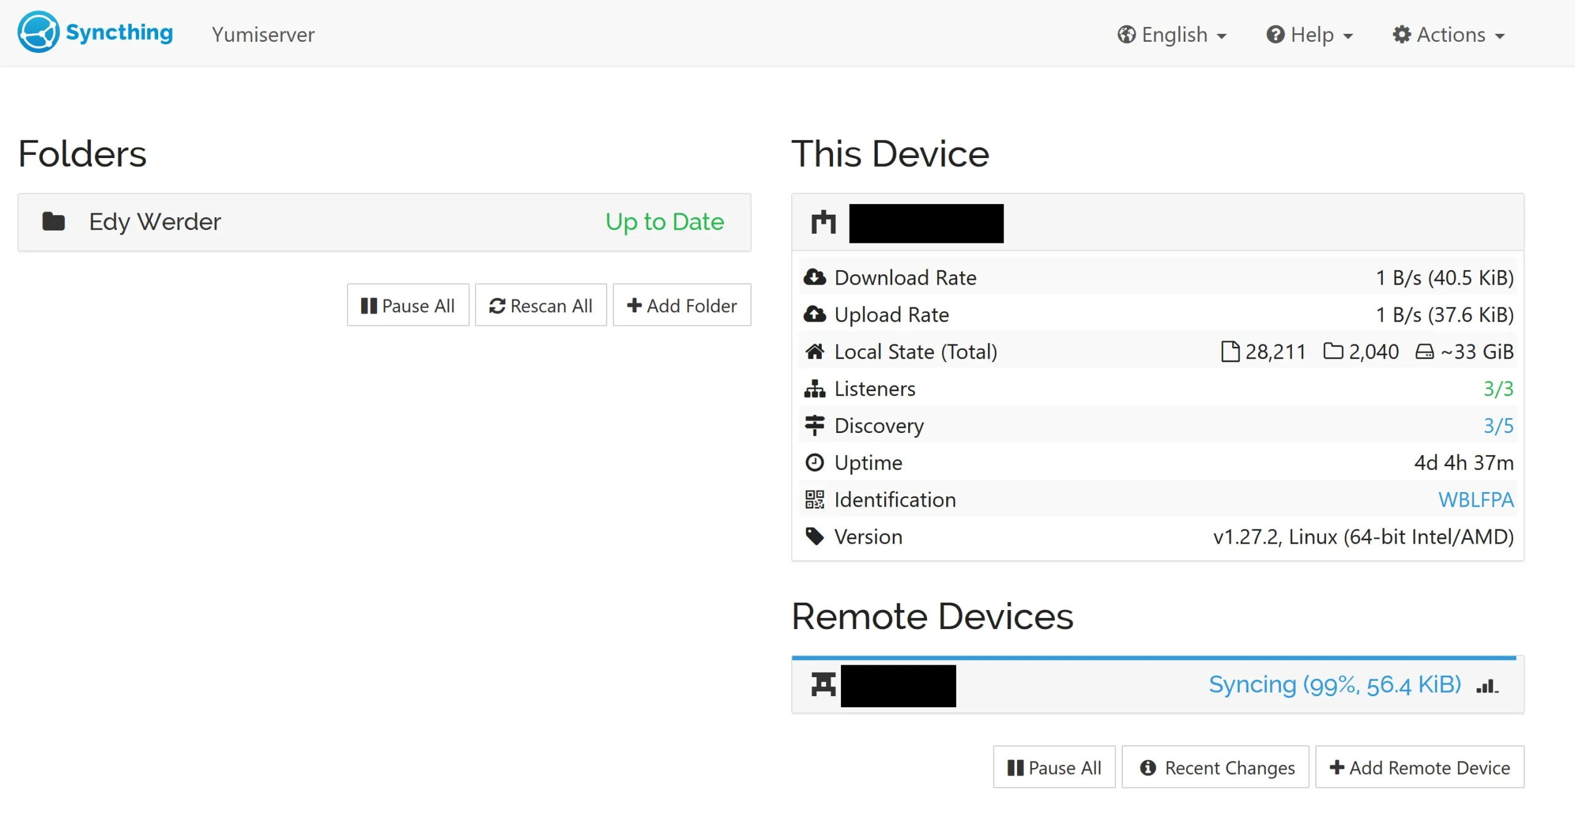Click the Syncthing logo icon

tap(38, 32)
